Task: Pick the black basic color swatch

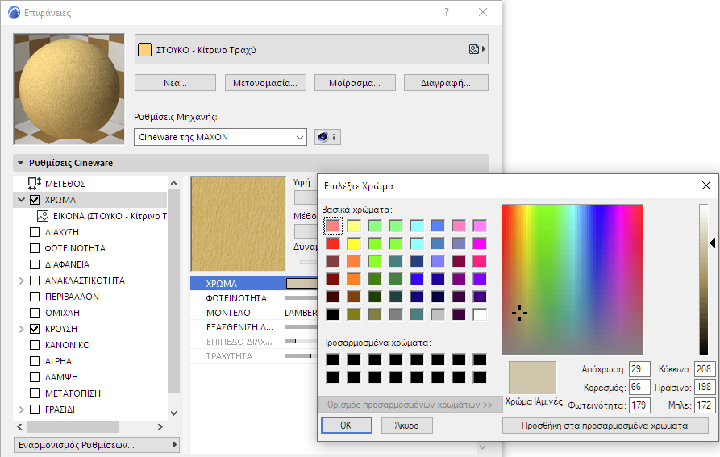Action: pos(333,314)
